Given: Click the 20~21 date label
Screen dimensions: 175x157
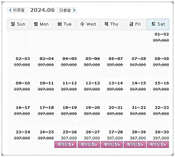Looking at the screenshot, I should (x=116, y=108).
